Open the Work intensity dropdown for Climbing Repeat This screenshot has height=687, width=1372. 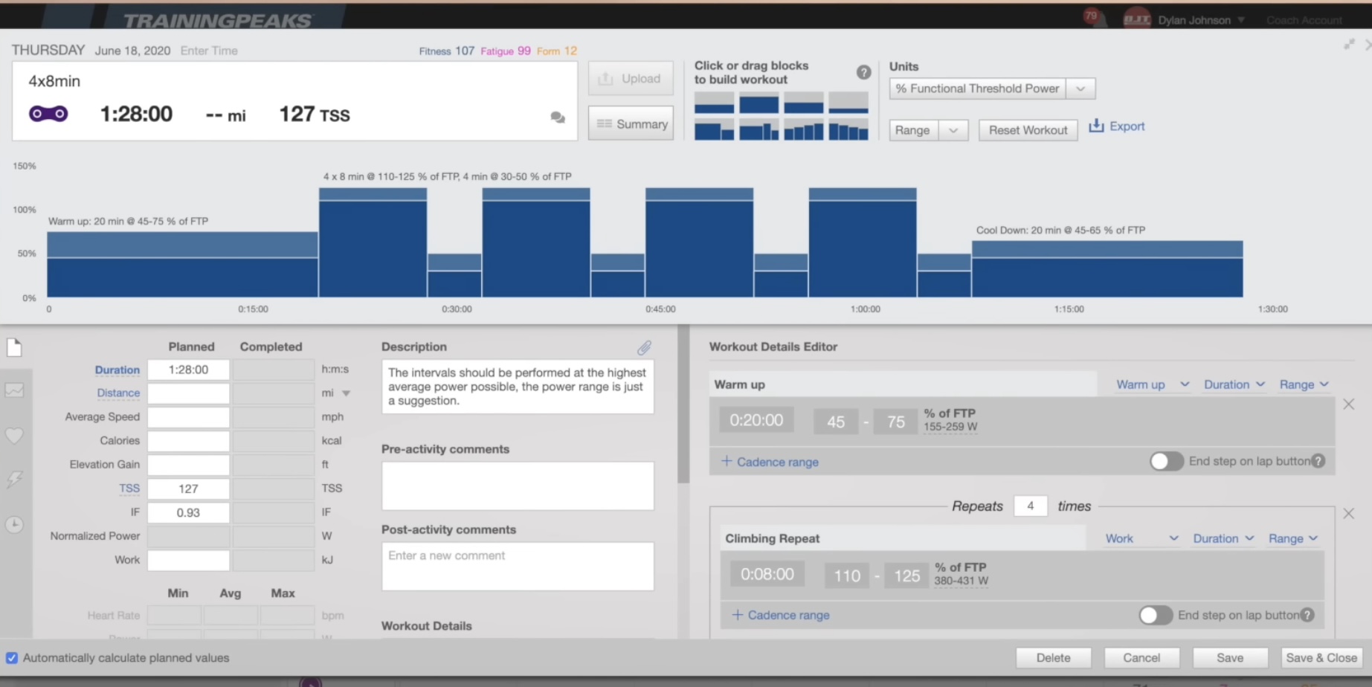(1141, 538)
